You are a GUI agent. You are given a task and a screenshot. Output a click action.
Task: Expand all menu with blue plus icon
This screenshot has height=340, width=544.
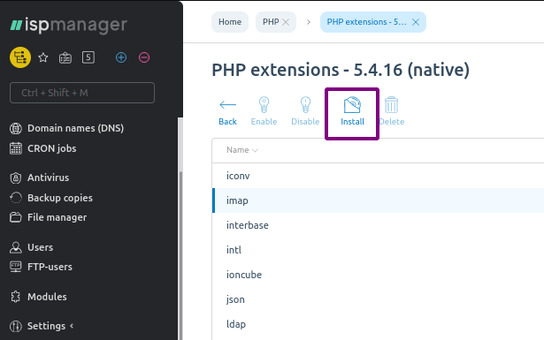tap(121, 57)
